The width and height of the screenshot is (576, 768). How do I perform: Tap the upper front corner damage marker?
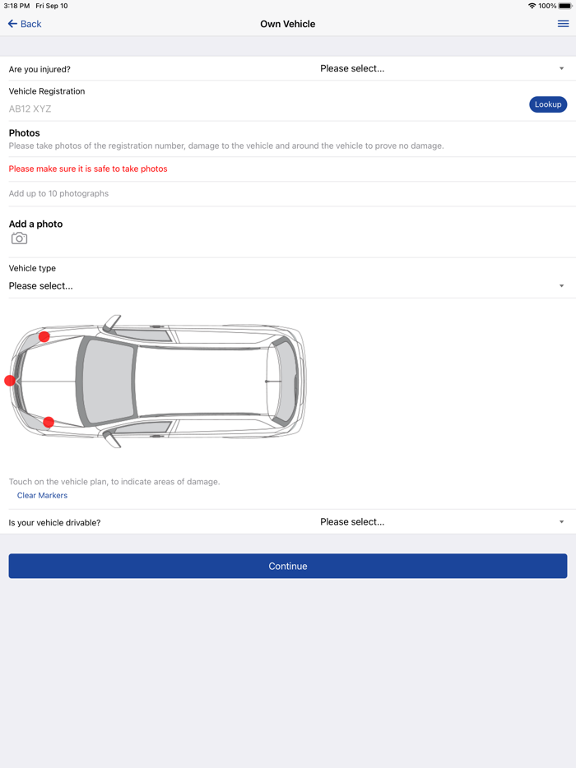(44, 336)
